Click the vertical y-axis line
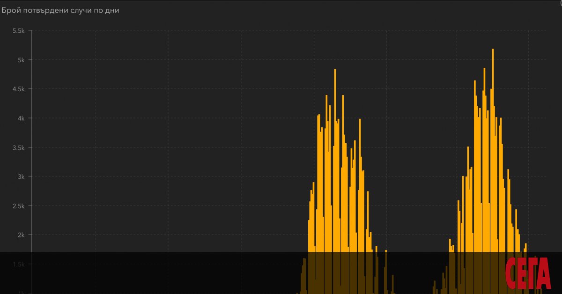 [x=31, y=140]
